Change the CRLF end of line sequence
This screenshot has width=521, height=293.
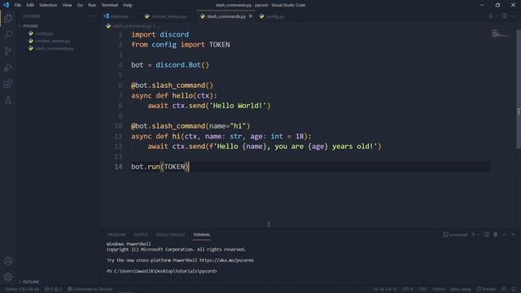pyautogui.click(x=422, y=289)
